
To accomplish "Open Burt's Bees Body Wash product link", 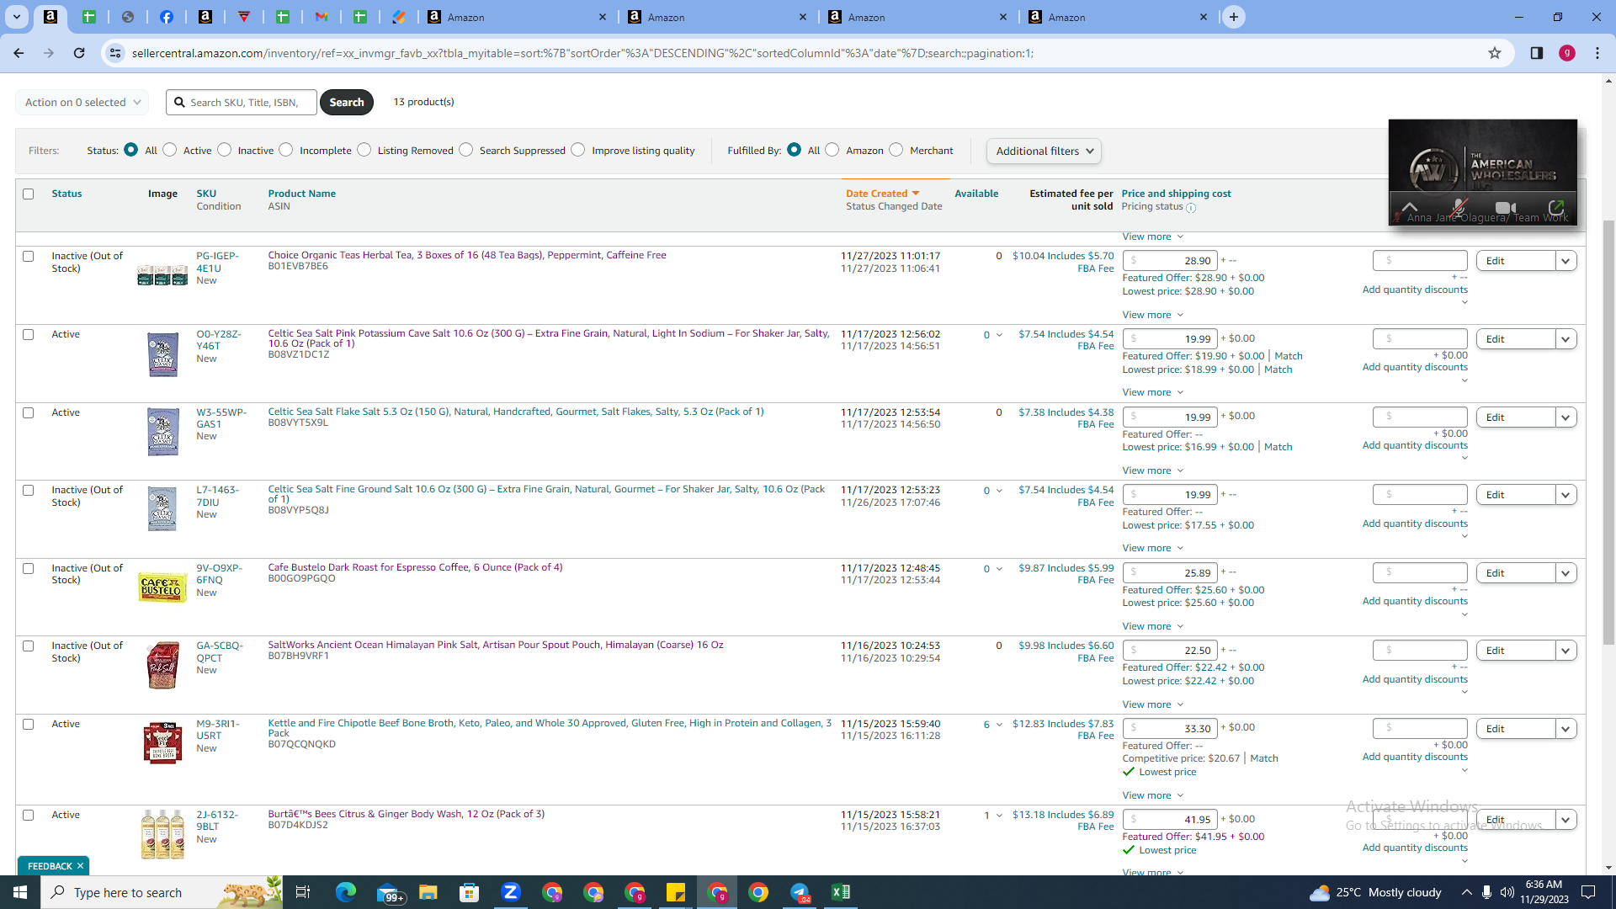I will pos(406,814).
